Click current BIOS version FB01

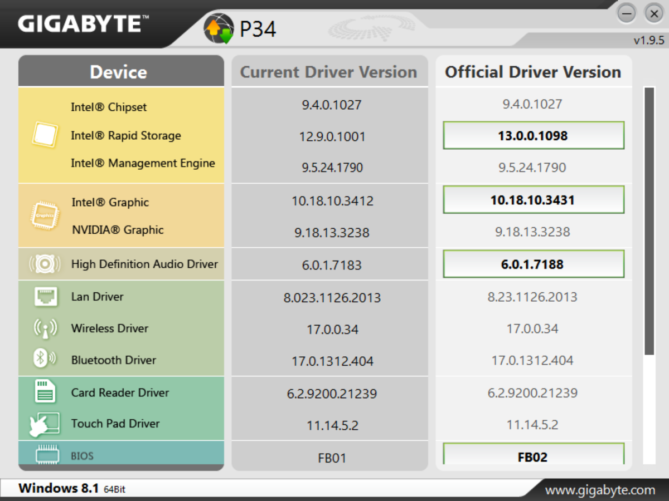pyautogui.click(x=332, y=458)
